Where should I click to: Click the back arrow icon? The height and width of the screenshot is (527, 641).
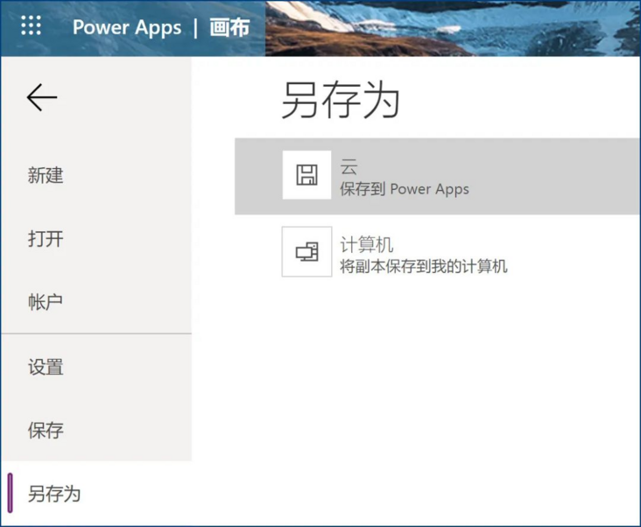tap(42, 97)
